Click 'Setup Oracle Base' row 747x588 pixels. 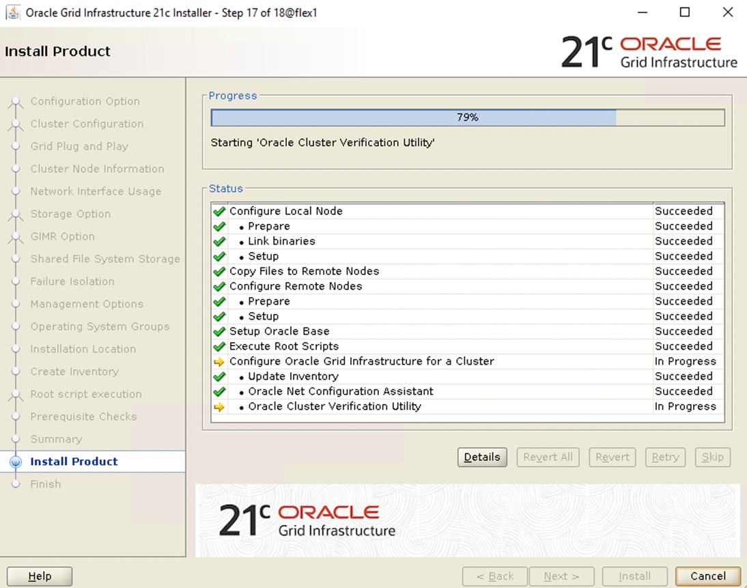(468, 331)
